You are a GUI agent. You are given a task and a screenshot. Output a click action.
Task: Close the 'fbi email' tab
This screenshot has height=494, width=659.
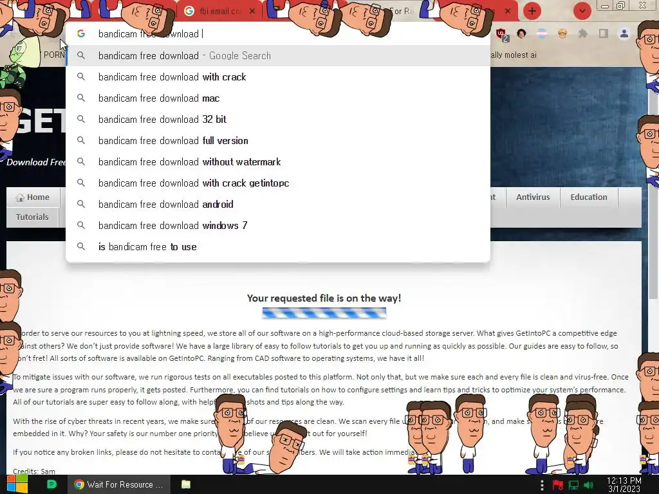[x=252, y=12]
